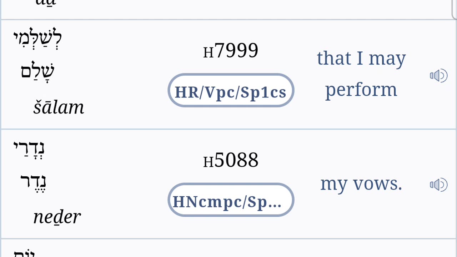Click the small "H" prefix before 7999
Viewport: 457px width, 257px height.
(x=208, y=53)
